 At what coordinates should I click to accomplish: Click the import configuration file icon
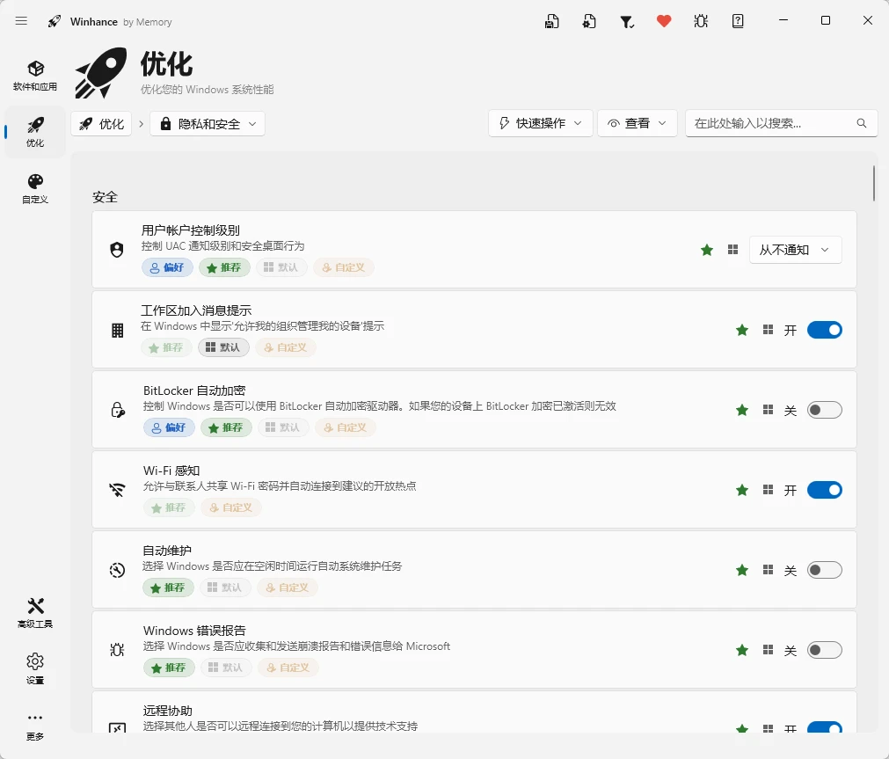pyautogui.click(x=589, y=22)
